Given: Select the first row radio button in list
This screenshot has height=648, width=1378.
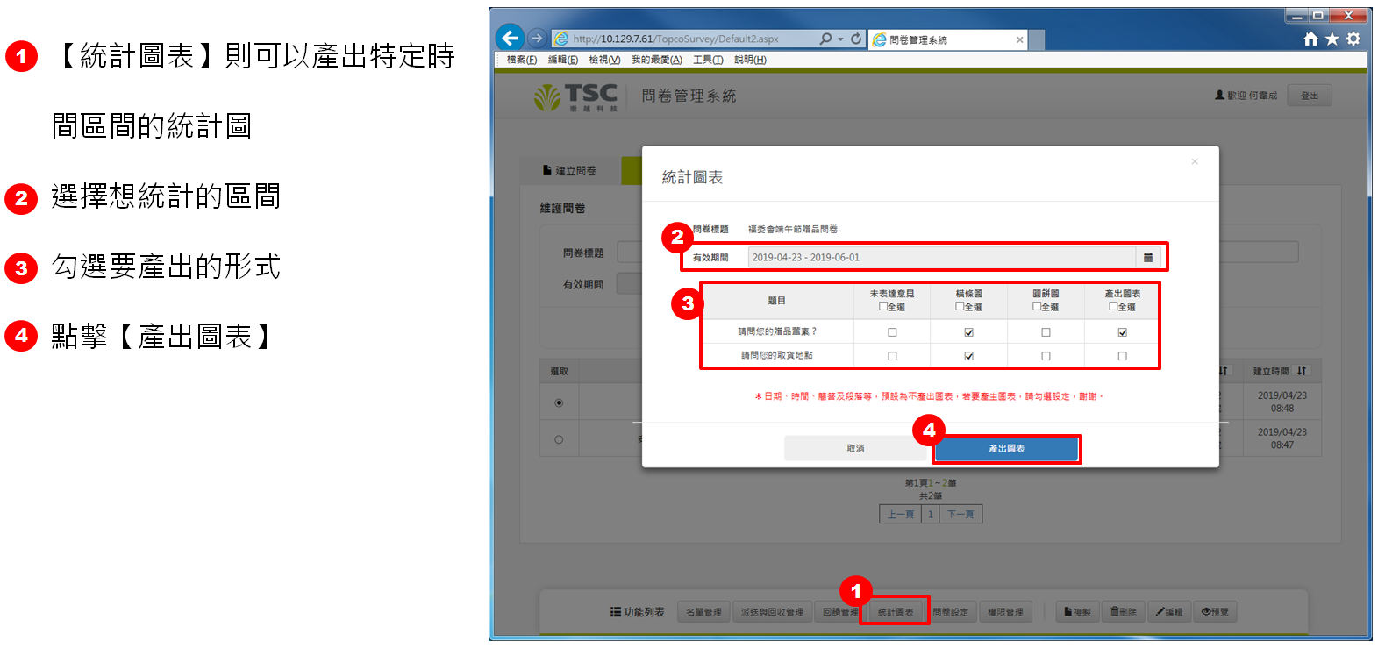Looking at the screenshot, I should (559, 403).
